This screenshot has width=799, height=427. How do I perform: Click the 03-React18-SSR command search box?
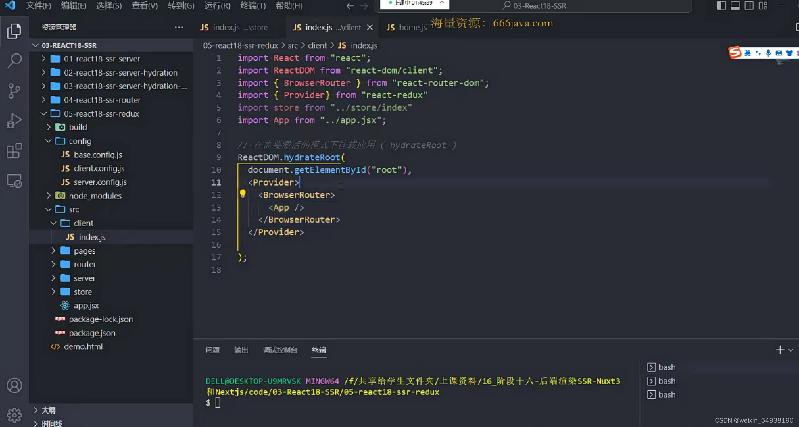[x=533, y=6]
